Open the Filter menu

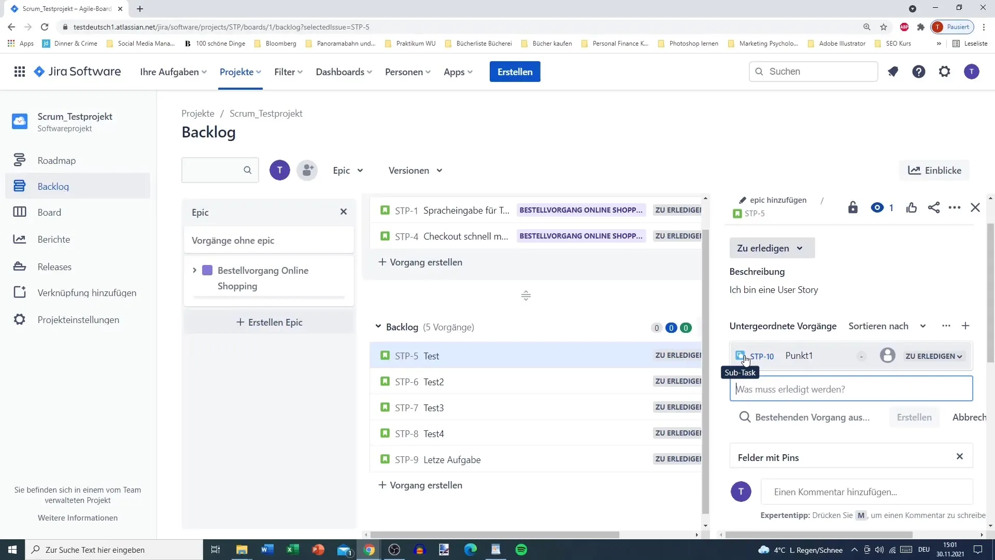288,72
